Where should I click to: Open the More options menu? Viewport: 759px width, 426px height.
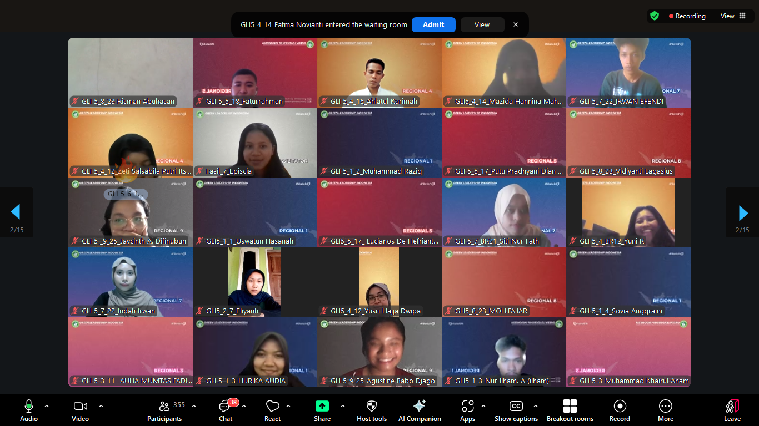(x=665, y=407)
